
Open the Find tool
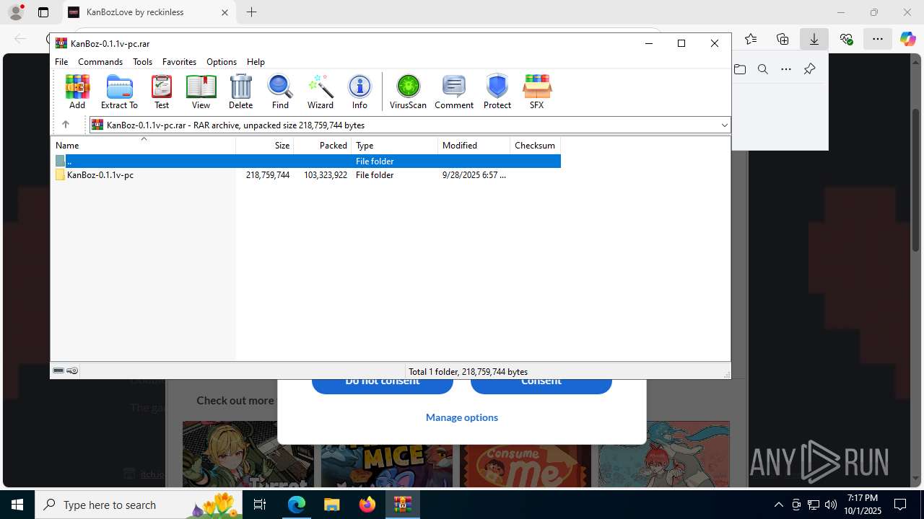click(280, 92)
